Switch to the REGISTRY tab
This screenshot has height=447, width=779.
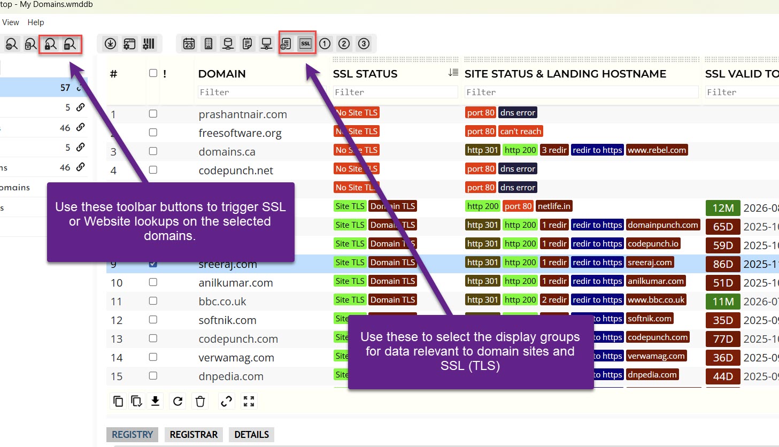[132, 435]
